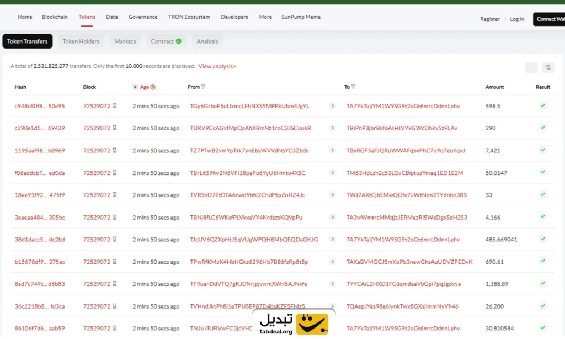This screenshot has width=565, height=339.
Task: Click the Amount column header
Action: coord(494,87)
